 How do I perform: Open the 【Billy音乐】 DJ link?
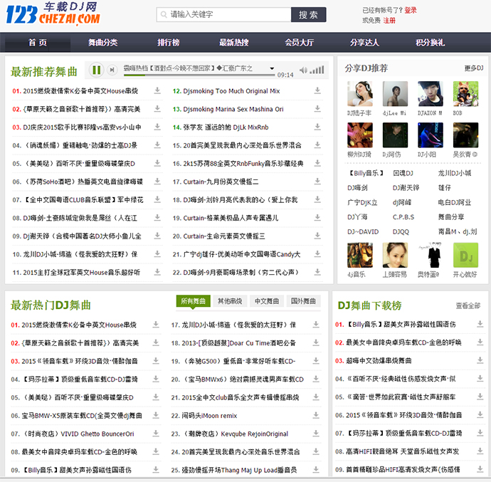click(x=366, y=173)
